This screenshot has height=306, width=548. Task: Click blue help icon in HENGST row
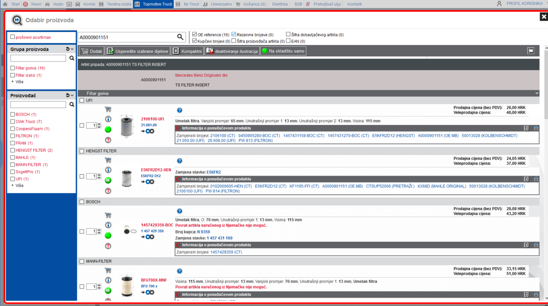point(179,161)
